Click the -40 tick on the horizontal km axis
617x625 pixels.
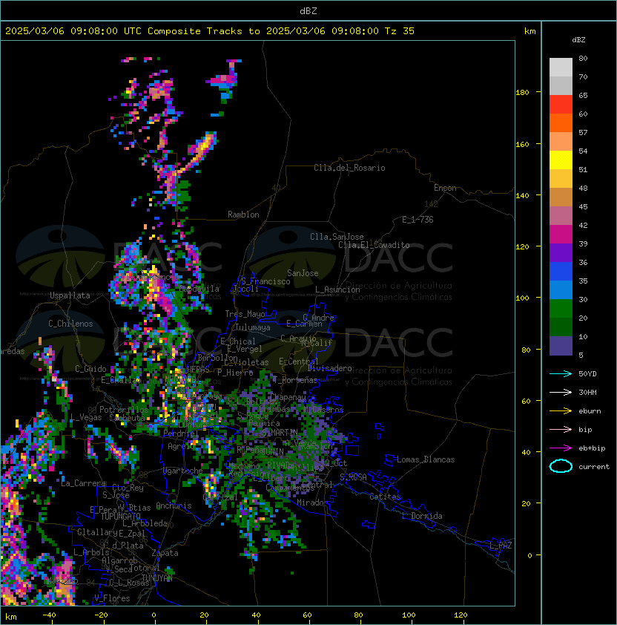pos(49,615)
